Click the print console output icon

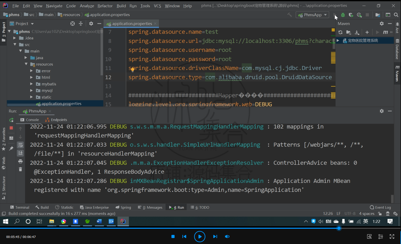(20, 161)
